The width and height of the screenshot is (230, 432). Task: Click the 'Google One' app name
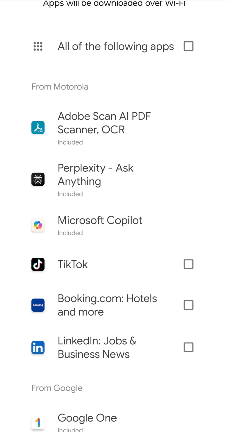click(87, 418)
